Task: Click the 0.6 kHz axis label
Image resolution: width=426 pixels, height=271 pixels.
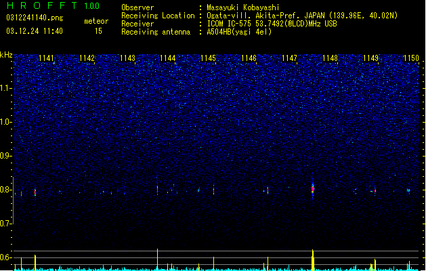Action: (x=5, y=257)
